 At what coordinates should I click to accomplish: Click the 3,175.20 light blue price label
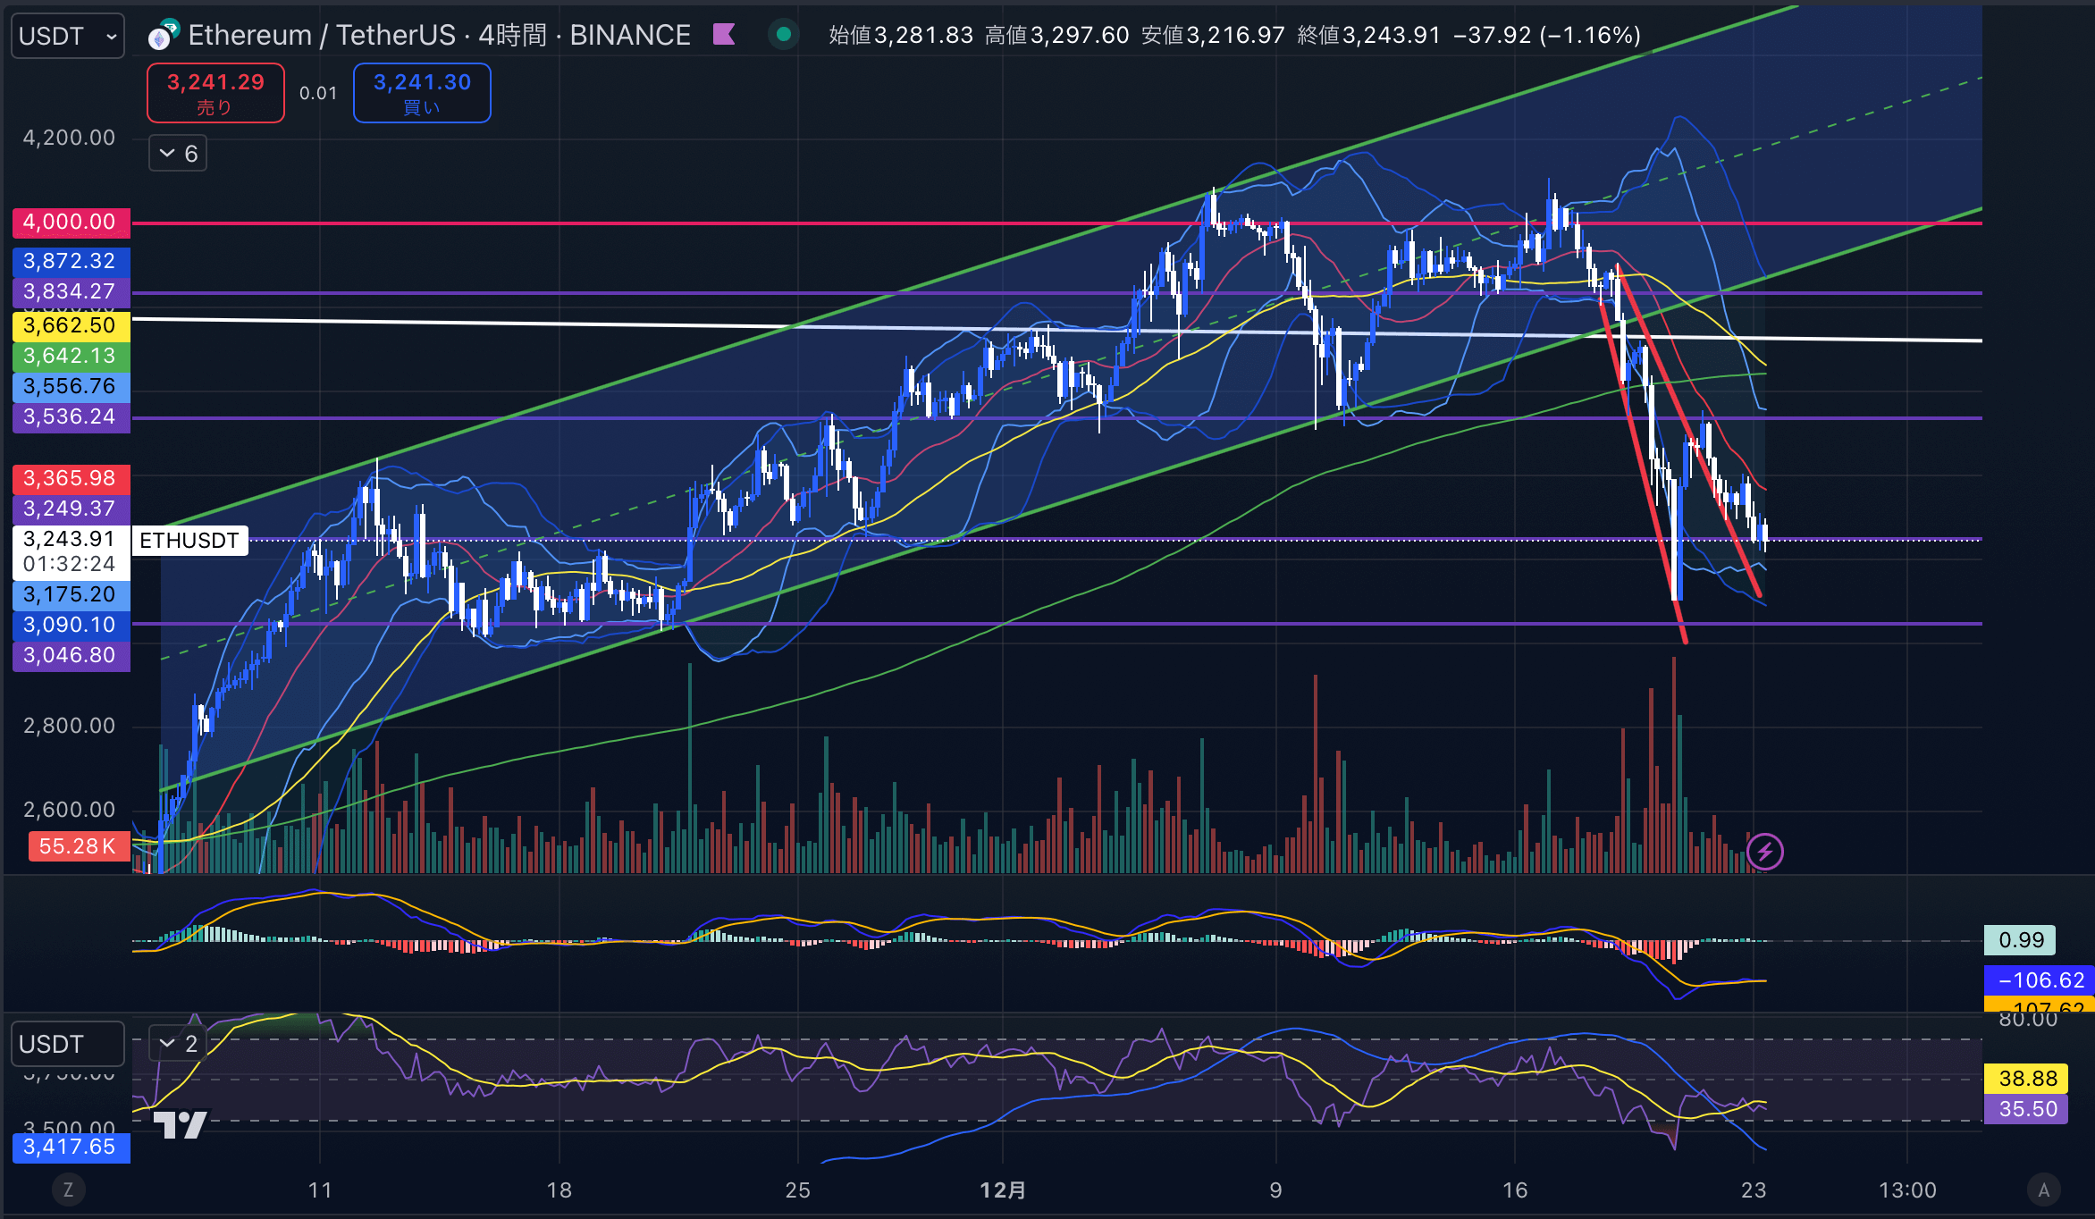pos(71,594)
